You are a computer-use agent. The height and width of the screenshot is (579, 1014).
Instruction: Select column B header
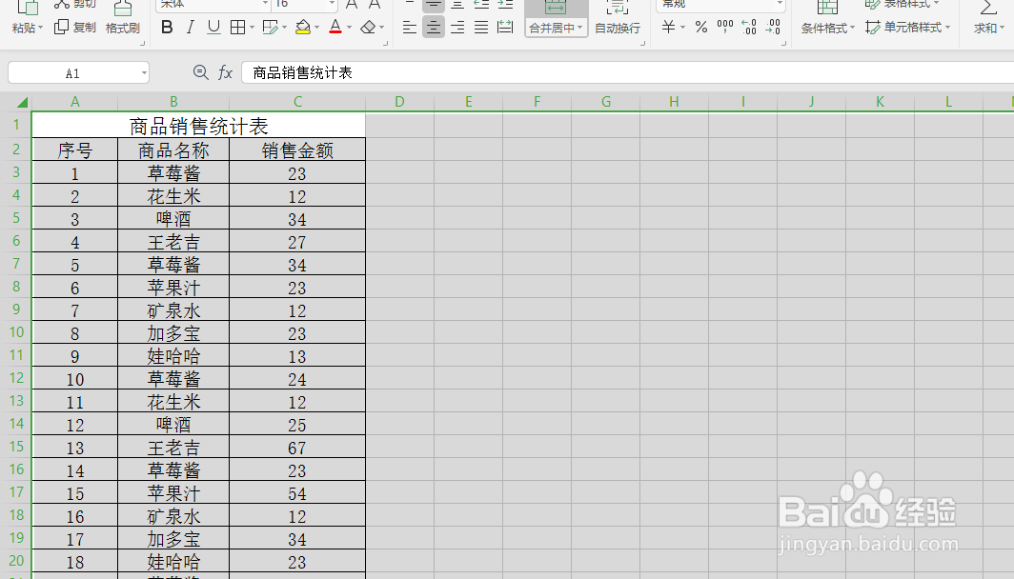[x=173, y=102]
